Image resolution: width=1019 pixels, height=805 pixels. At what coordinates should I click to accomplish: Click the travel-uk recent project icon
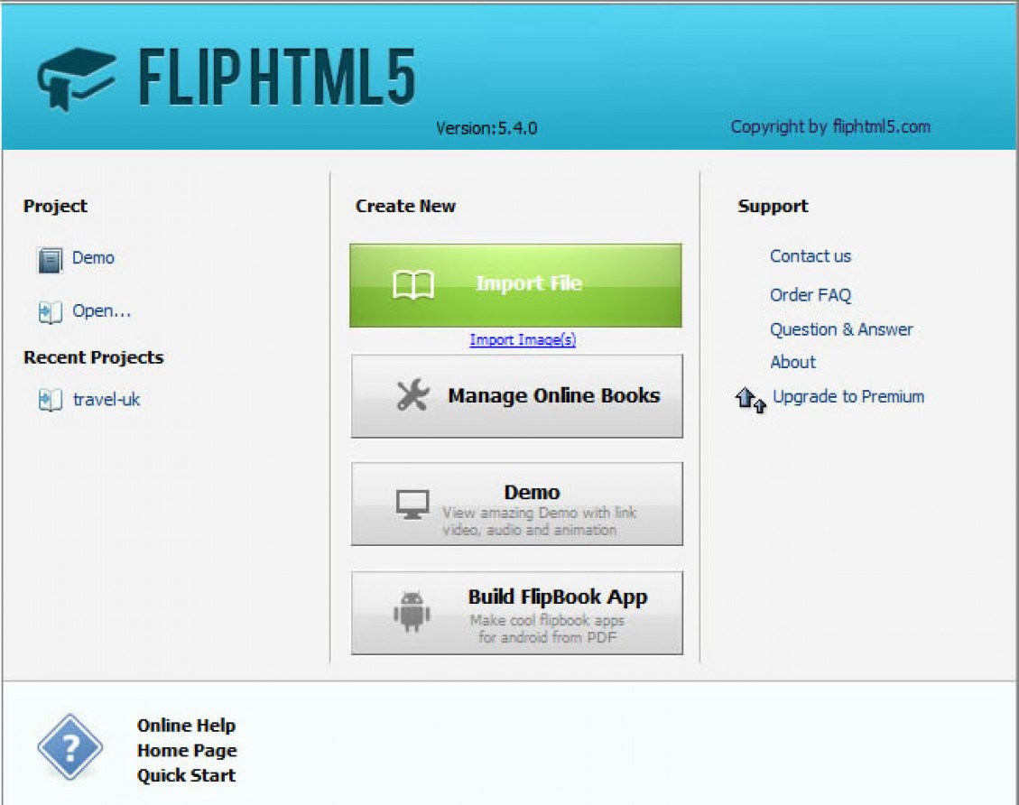click(50, 400)
